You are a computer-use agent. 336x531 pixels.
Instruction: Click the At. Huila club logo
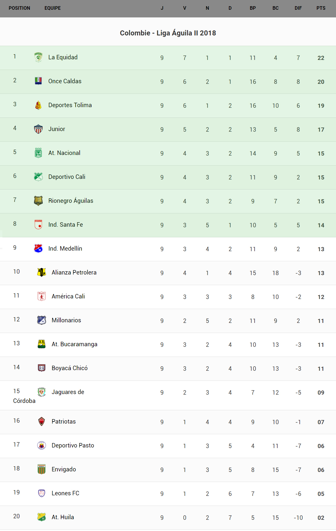tap(42, 517)
